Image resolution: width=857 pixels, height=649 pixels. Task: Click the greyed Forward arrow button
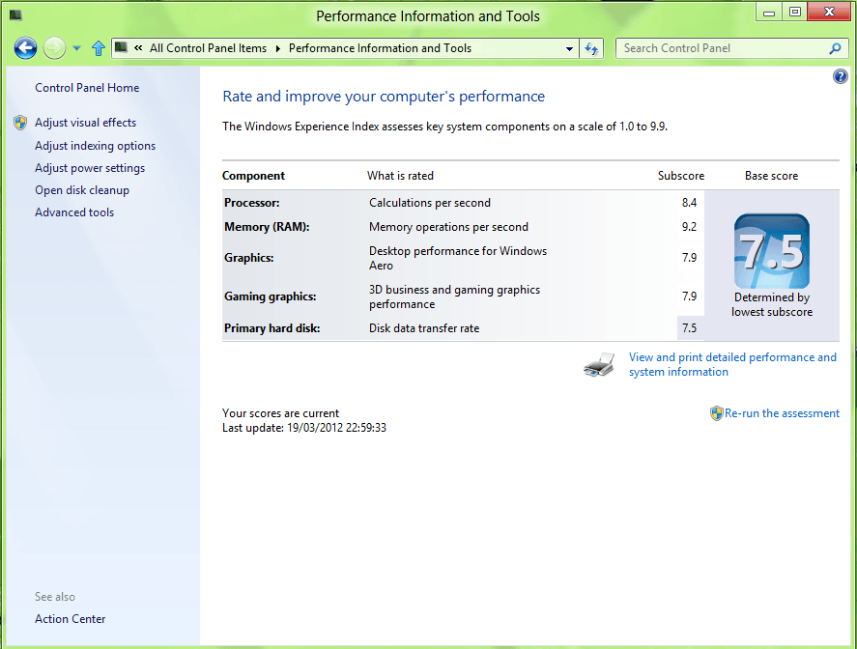coord(54,48)
